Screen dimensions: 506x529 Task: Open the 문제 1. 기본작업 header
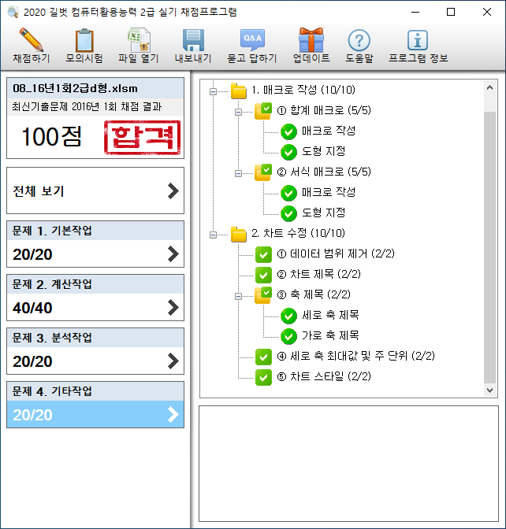(x=95, y=231)
